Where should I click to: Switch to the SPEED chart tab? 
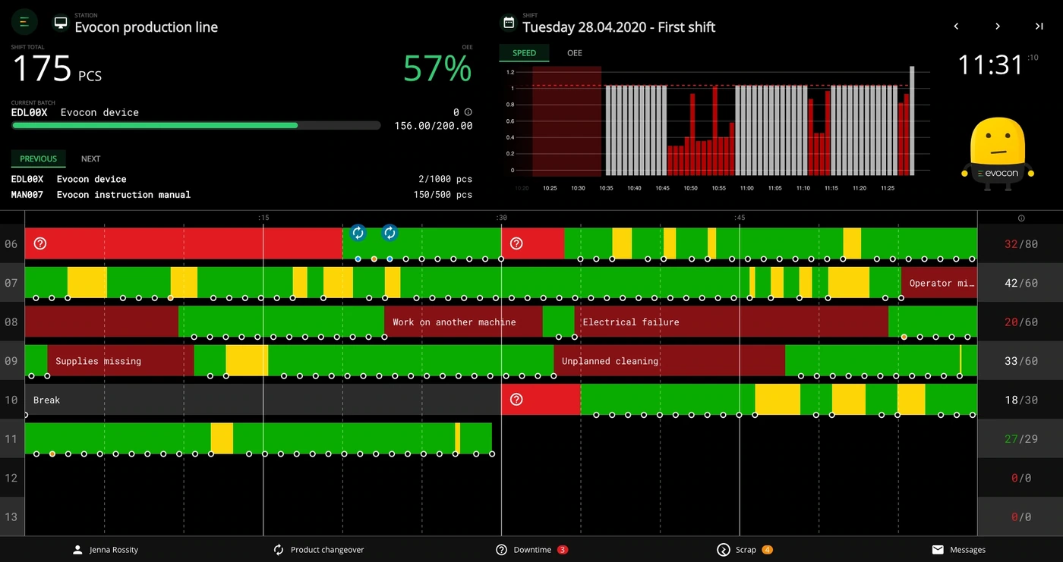point(524,53)
